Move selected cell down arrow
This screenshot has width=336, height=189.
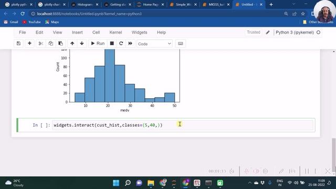coord(82,44)
